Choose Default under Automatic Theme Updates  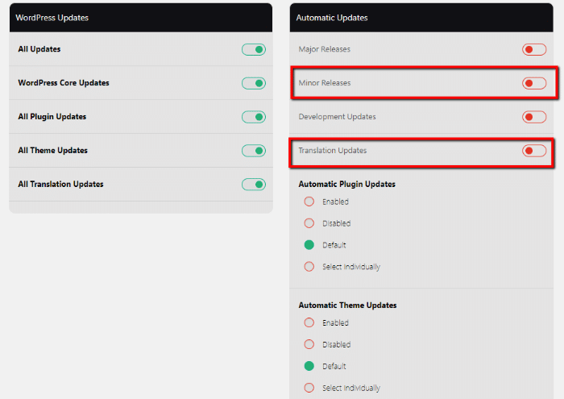tap(309, 366)
